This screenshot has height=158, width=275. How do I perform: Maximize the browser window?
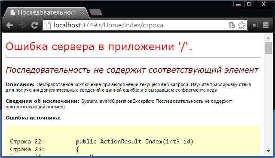(x=249, y=4)
